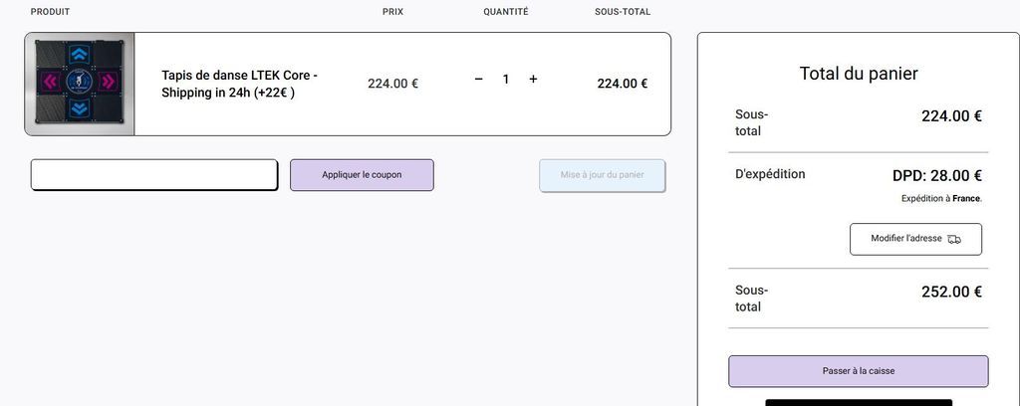Select the DPD: 28.00 € shipping option
Image resolution: width=1020 pixels, height=406 pixels.
pos(936,176)
